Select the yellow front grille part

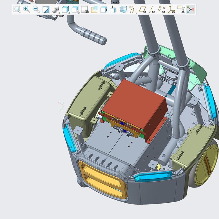coord(103,180)
